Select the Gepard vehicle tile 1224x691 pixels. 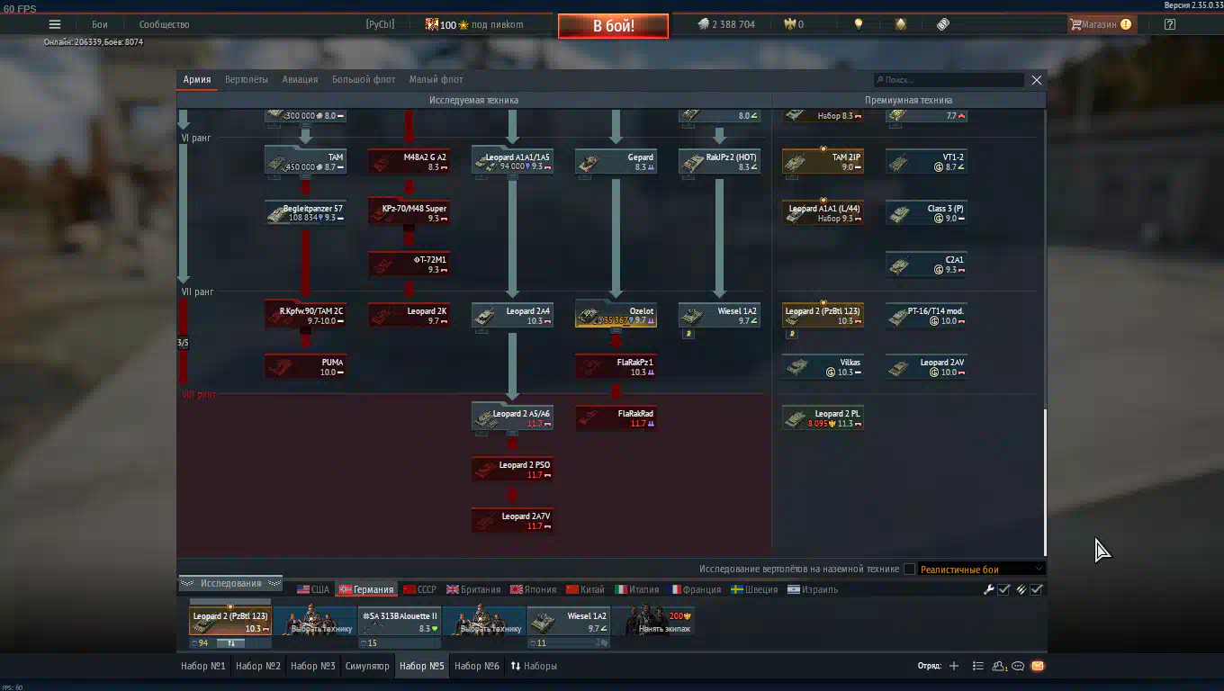pyautogui.click(x=616, y=162)
